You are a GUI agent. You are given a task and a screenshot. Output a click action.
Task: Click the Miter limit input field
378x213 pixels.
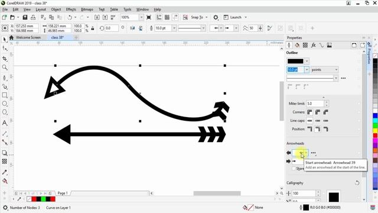(315, 104)
